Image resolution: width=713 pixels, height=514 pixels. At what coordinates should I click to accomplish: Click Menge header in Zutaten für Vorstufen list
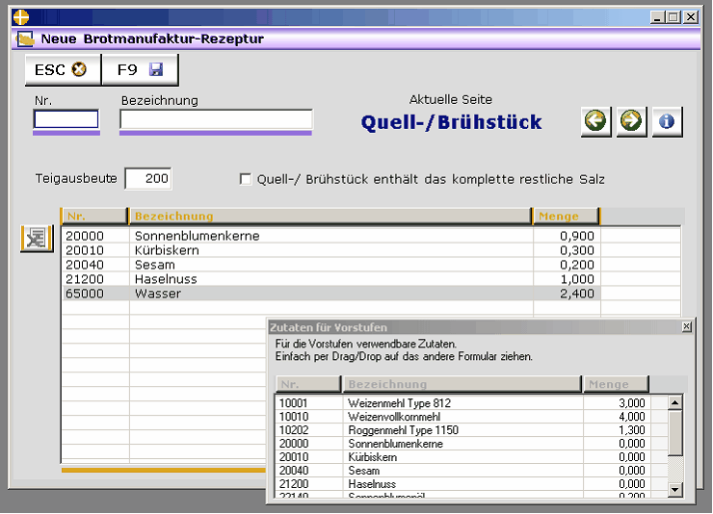616,384
